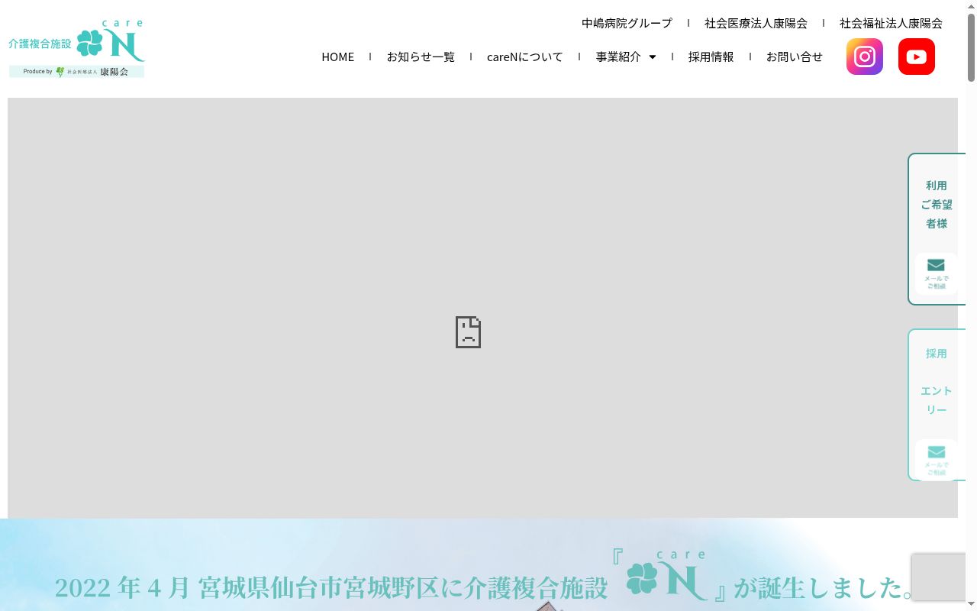Open the Instagram icon link
The height and width of the screenshot is (611, 977).
pos(865,57)
